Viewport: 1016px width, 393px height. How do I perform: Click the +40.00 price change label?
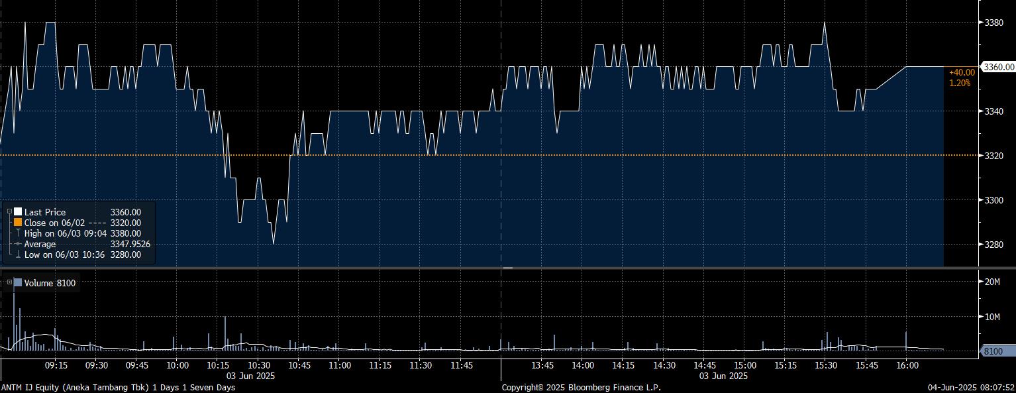pos(962,72)
